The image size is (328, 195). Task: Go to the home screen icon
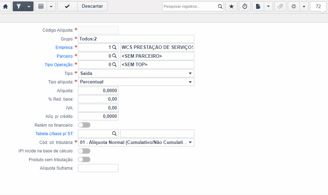[5, 6]
